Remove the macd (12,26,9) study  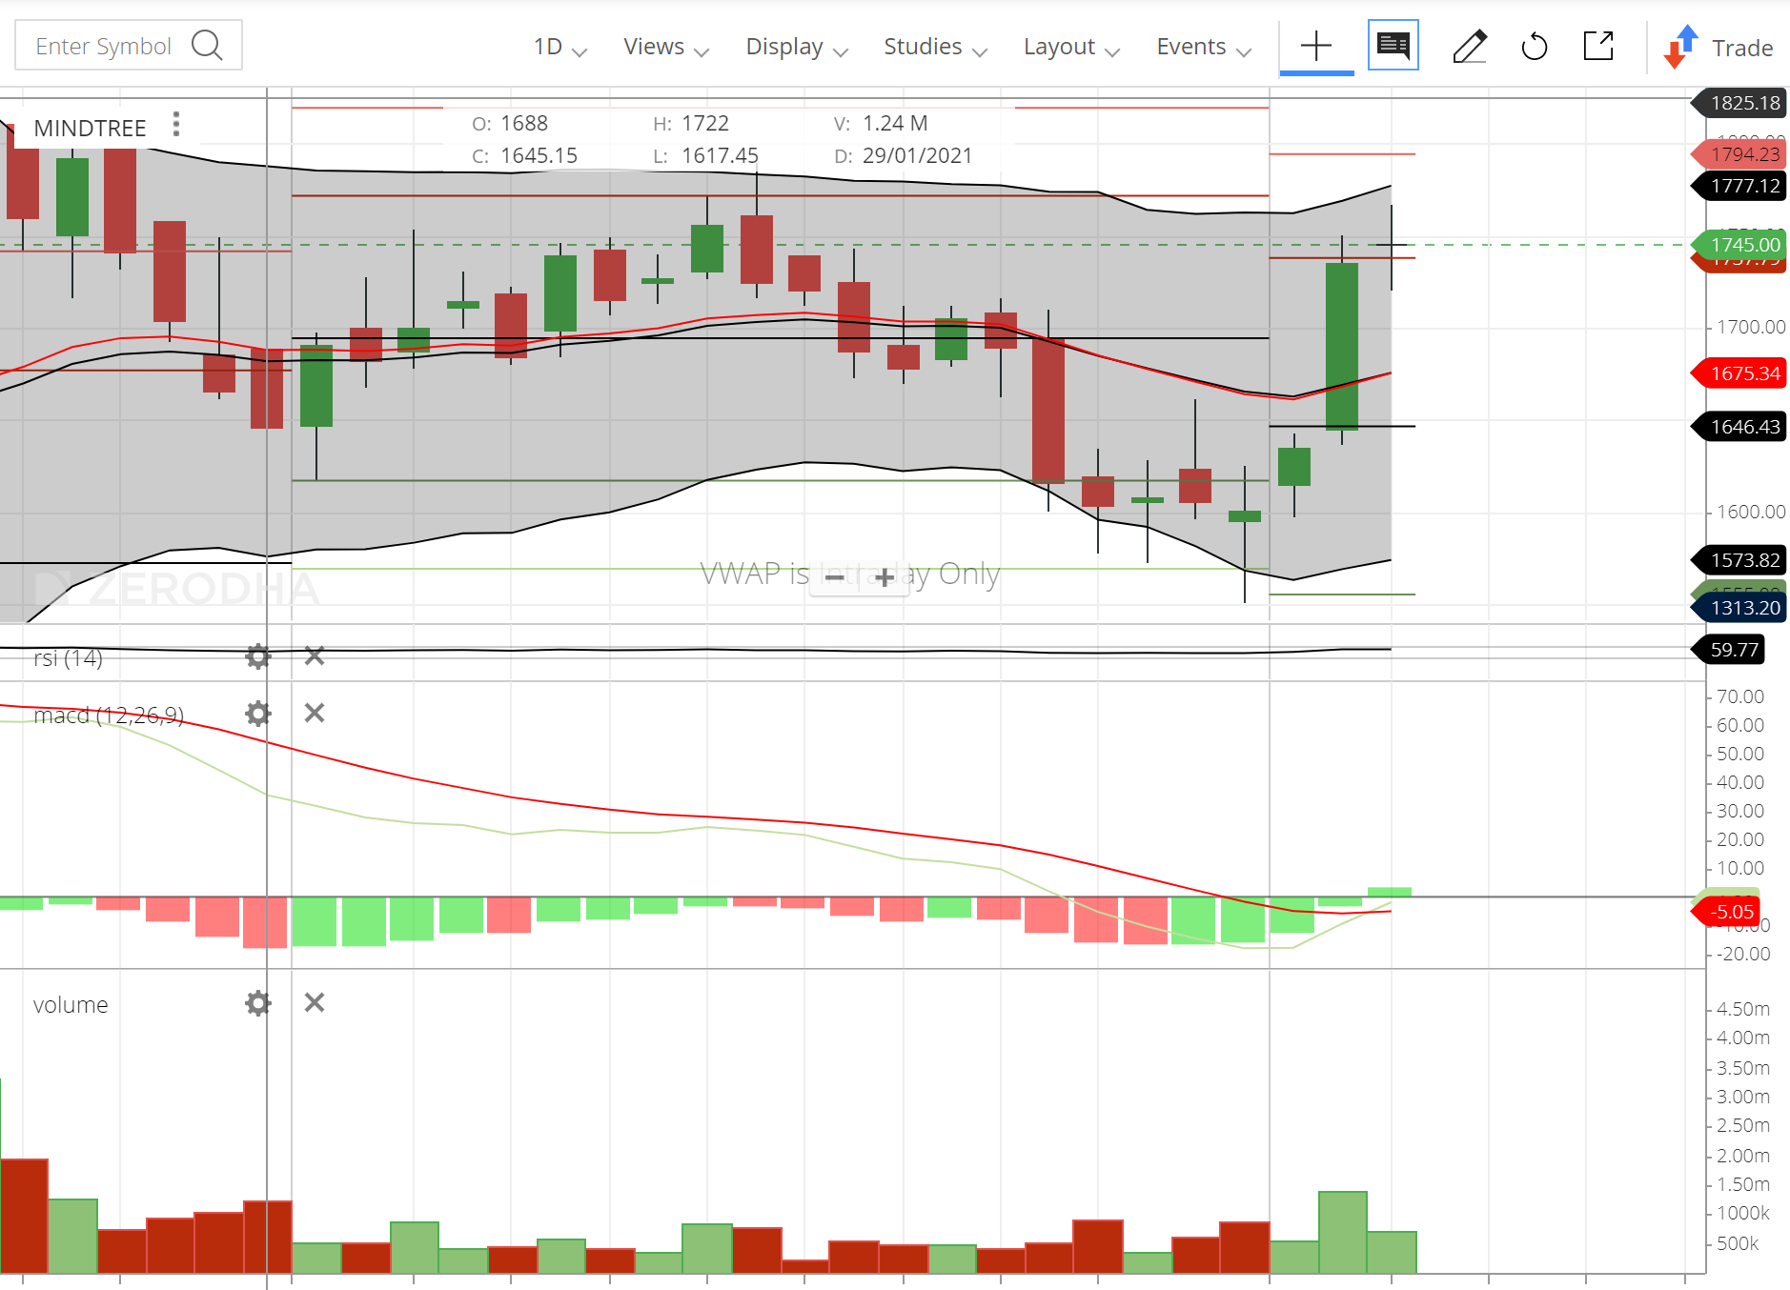pos(315,713)
